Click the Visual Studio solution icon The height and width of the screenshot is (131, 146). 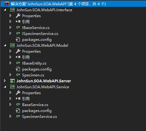[x=7, y=4]
